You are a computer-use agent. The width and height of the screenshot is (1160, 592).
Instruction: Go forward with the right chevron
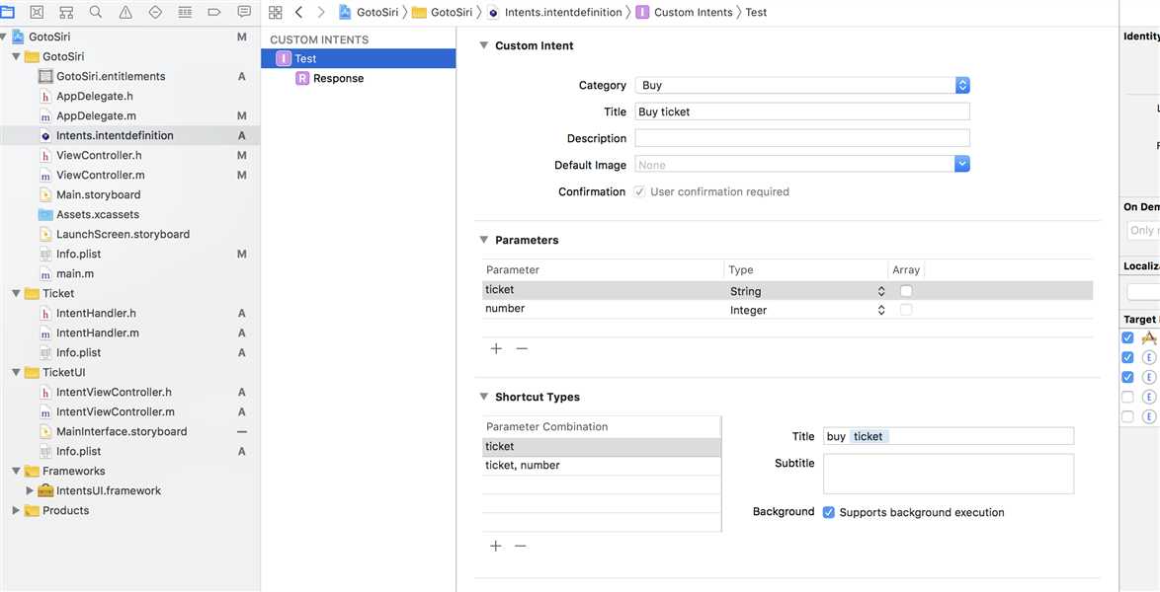coord(320,12)
